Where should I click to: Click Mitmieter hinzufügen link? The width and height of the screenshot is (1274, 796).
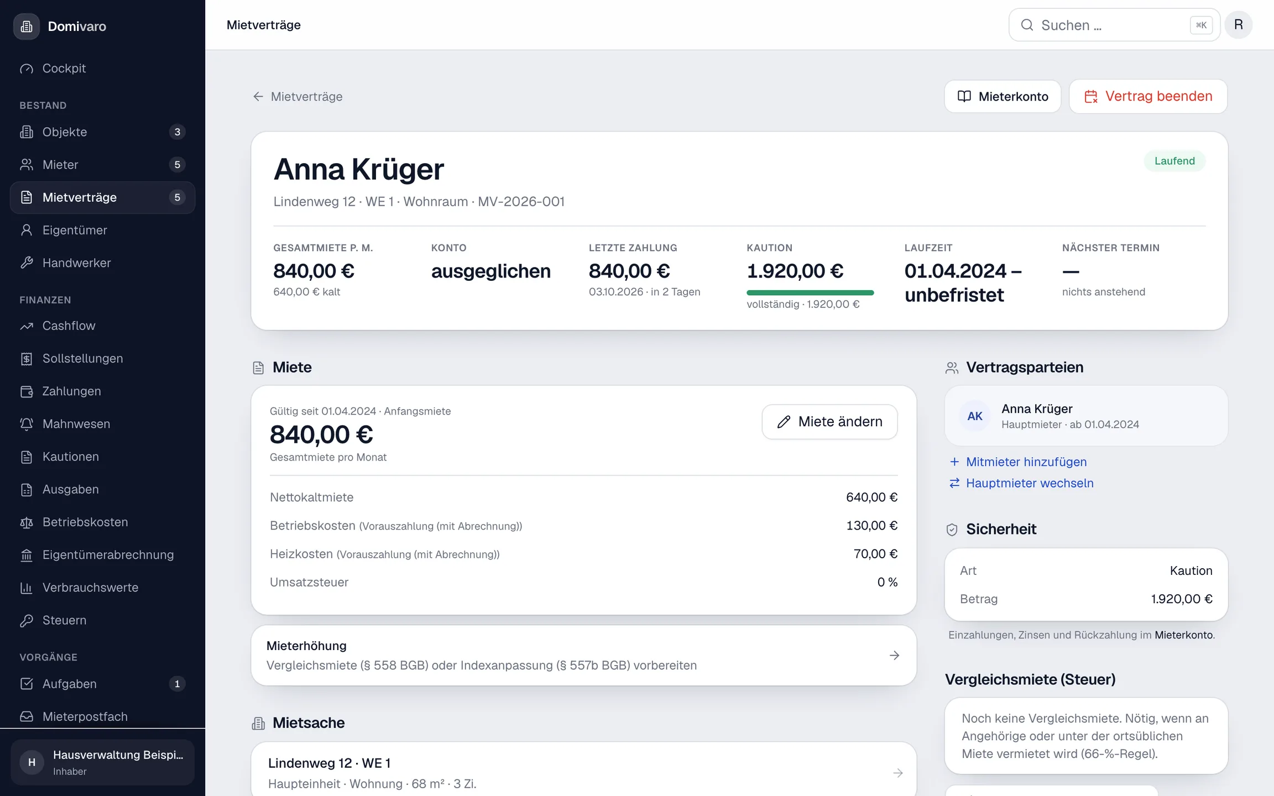tap(1017, 462)
